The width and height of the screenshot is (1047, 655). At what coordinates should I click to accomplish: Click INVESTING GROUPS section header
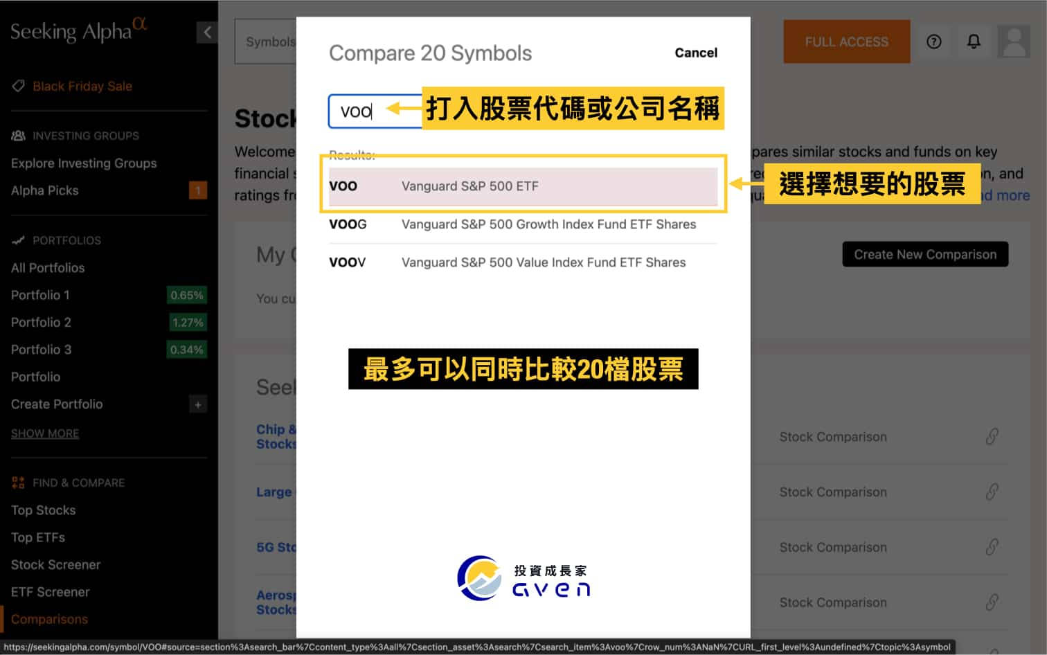(x=86, y=136)
